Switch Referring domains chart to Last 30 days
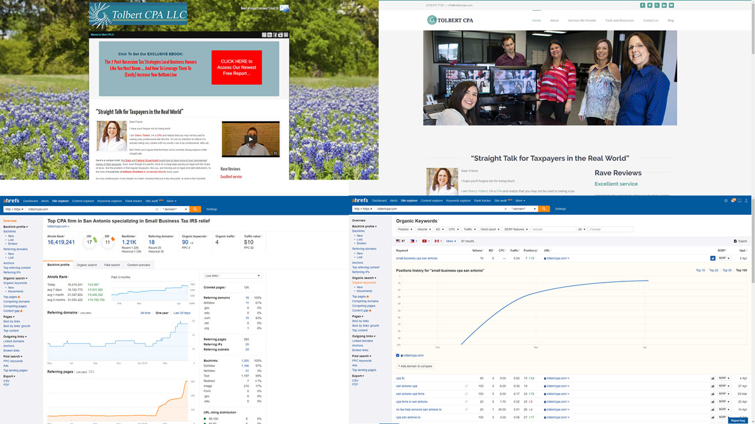The width and height of the screenshot is (755, 424). coord(181,313)
